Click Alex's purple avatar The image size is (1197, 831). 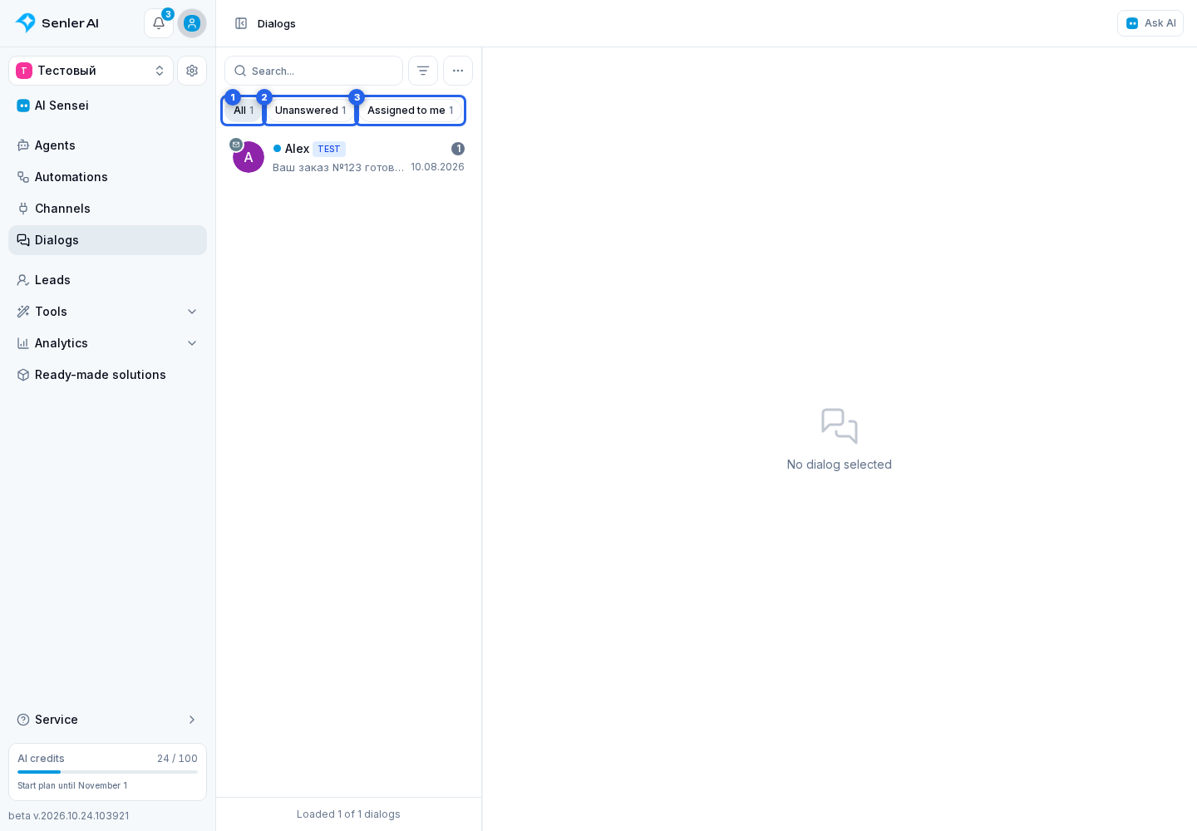coord(249,157)
